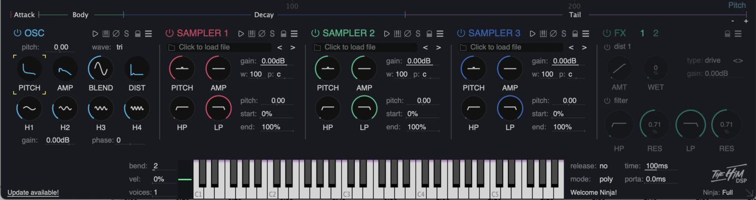Click the Sampler 2 keyboard bars icon

(x=397, y=34)
